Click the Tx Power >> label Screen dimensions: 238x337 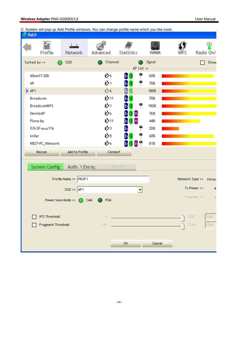point(194,188)
